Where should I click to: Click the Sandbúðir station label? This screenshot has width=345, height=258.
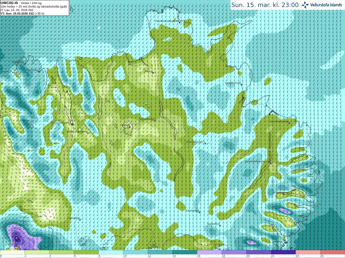tap(74, 218)
